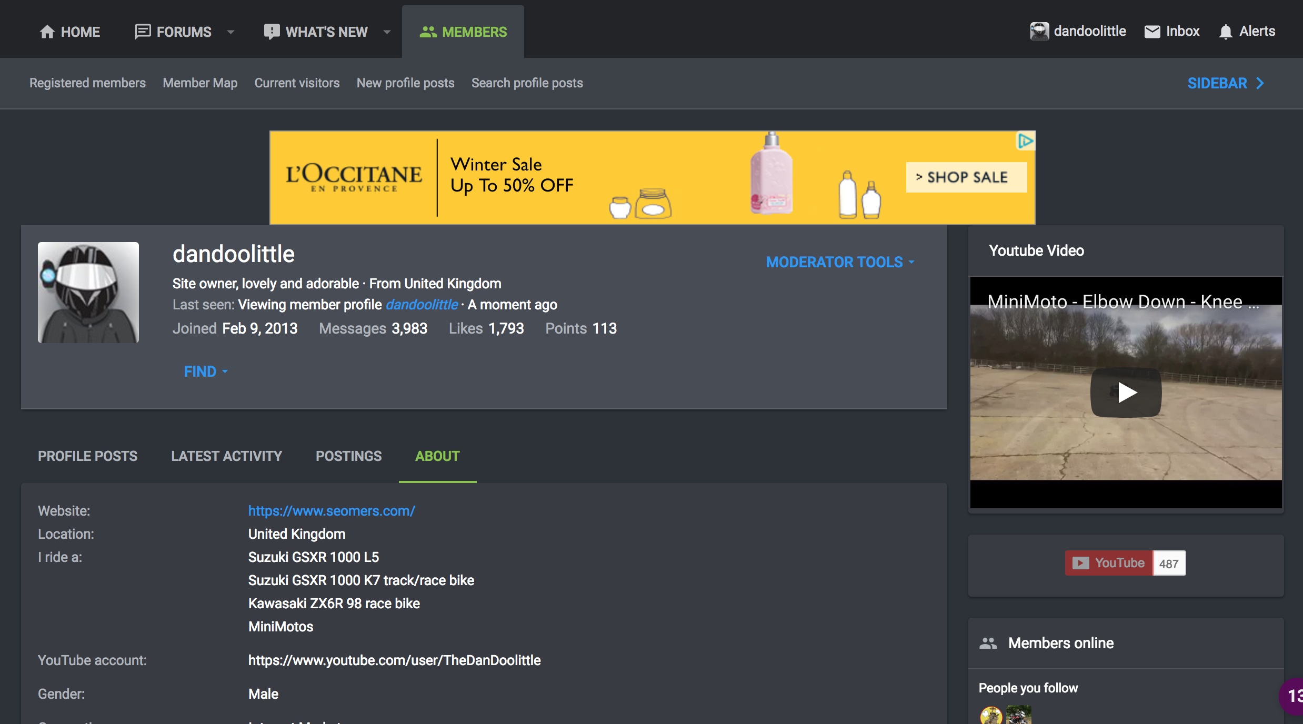Viewport: 1303px width, 724px height.
Task: Open the Find dropdown menu
Action: (205, 371)
